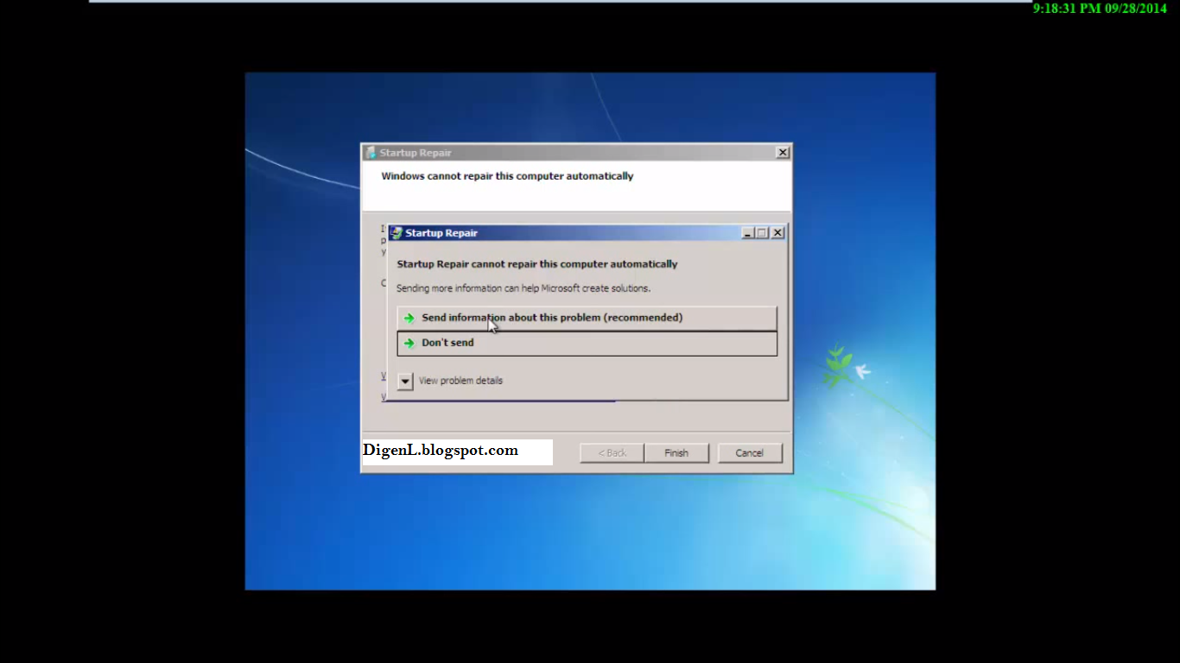Choose Send information about this problem

587,318
